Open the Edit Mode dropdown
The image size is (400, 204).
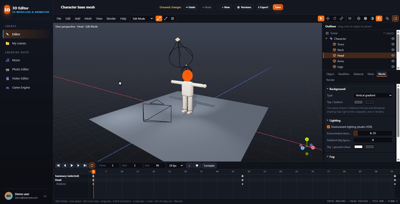coord(142,19)
